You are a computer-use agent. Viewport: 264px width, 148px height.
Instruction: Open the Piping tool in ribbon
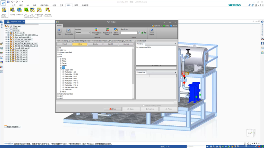12,11
